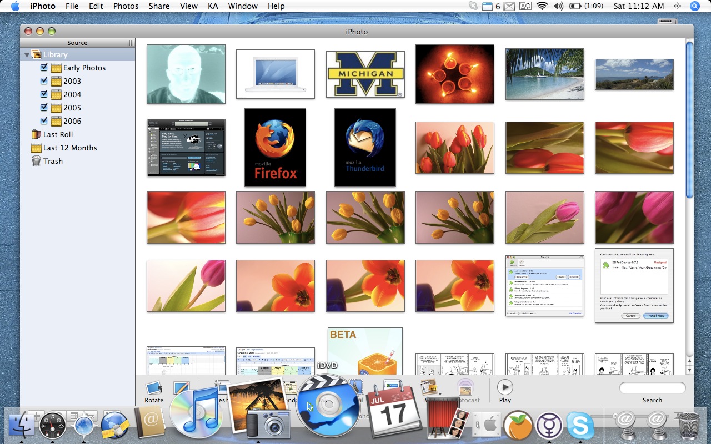Open the Photos menu
Viewport: 711px width, 444px height.
pos(126,6)
